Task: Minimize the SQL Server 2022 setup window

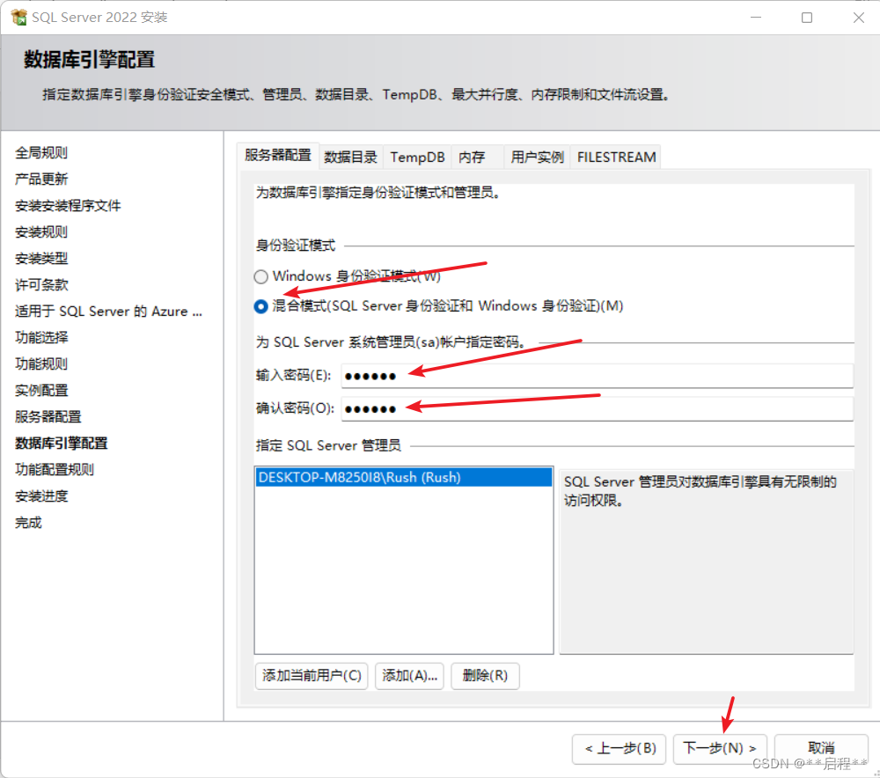Action: click(756, 18)
